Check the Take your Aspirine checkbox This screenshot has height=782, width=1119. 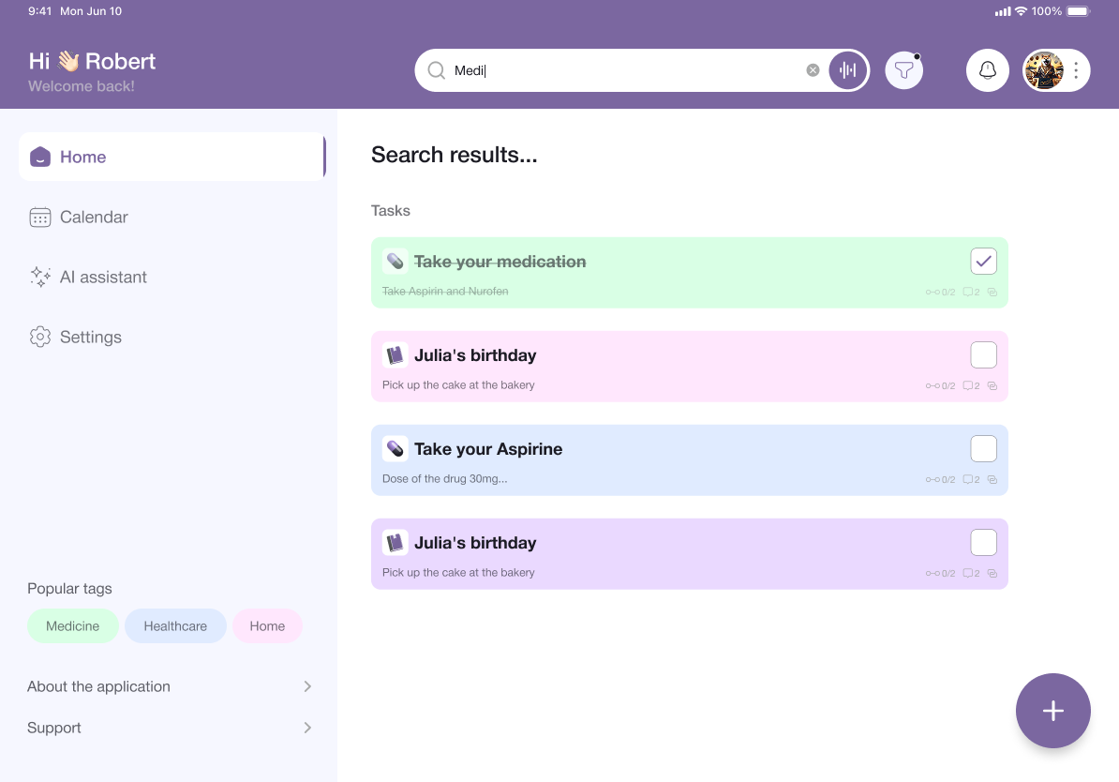(983, 449)
